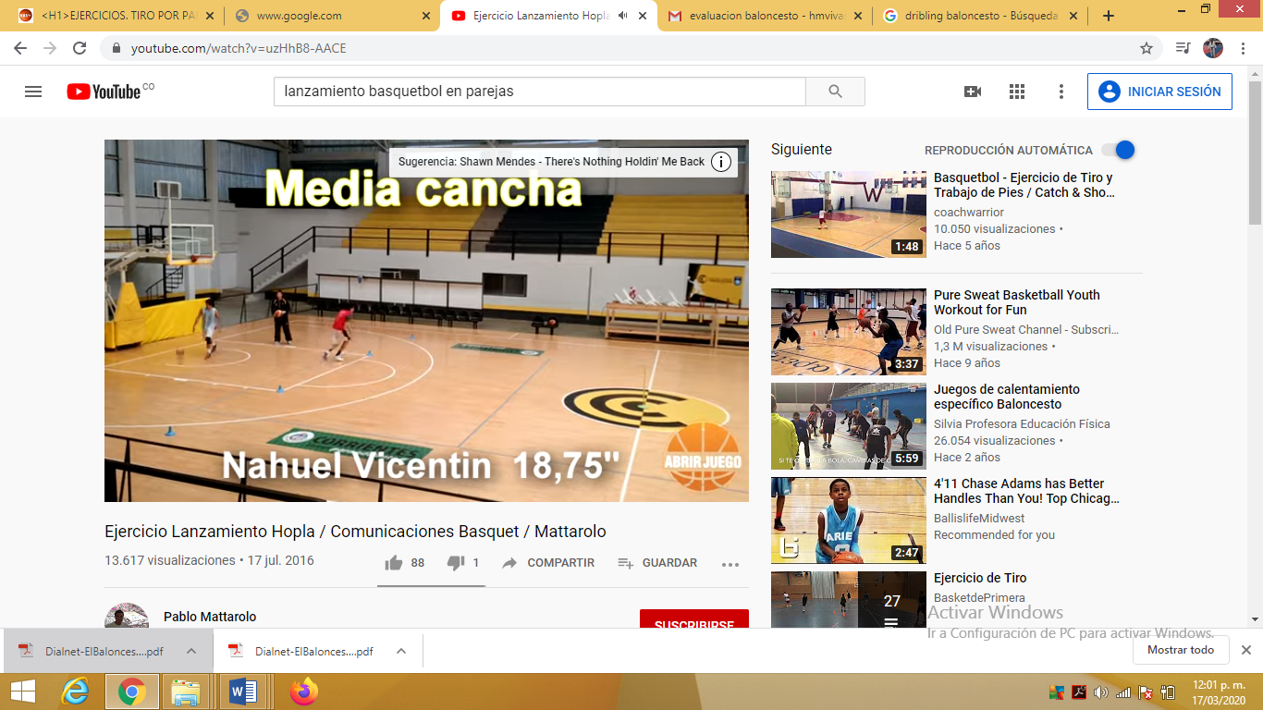Open the YouTube hamburger guide menu
The height and width of the screenshot is (710, 1263).
pos(33,92)
